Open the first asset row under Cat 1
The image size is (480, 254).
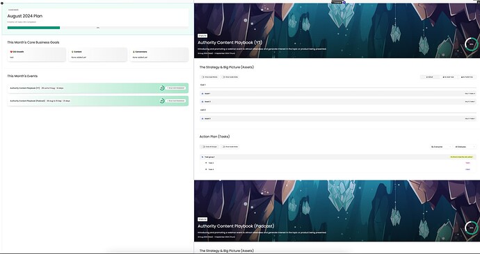pyautogui.click(x=338, y=94)
